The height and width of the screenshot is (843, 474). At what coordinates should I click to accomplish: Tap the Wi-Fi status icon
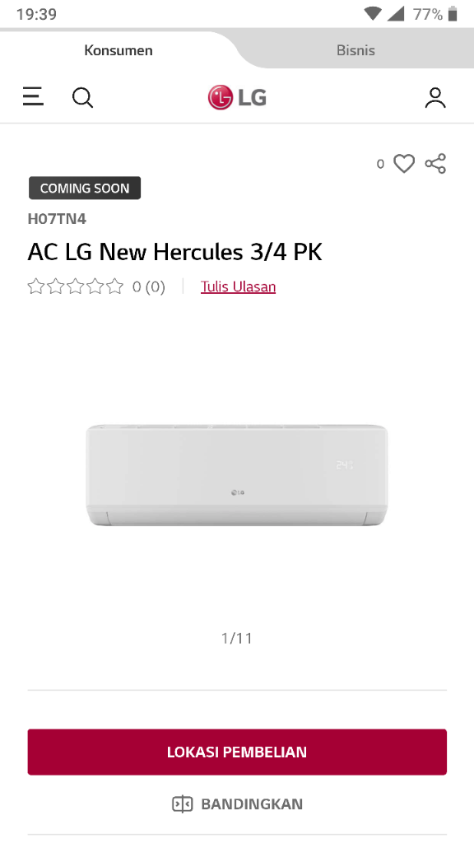[372, 14]
